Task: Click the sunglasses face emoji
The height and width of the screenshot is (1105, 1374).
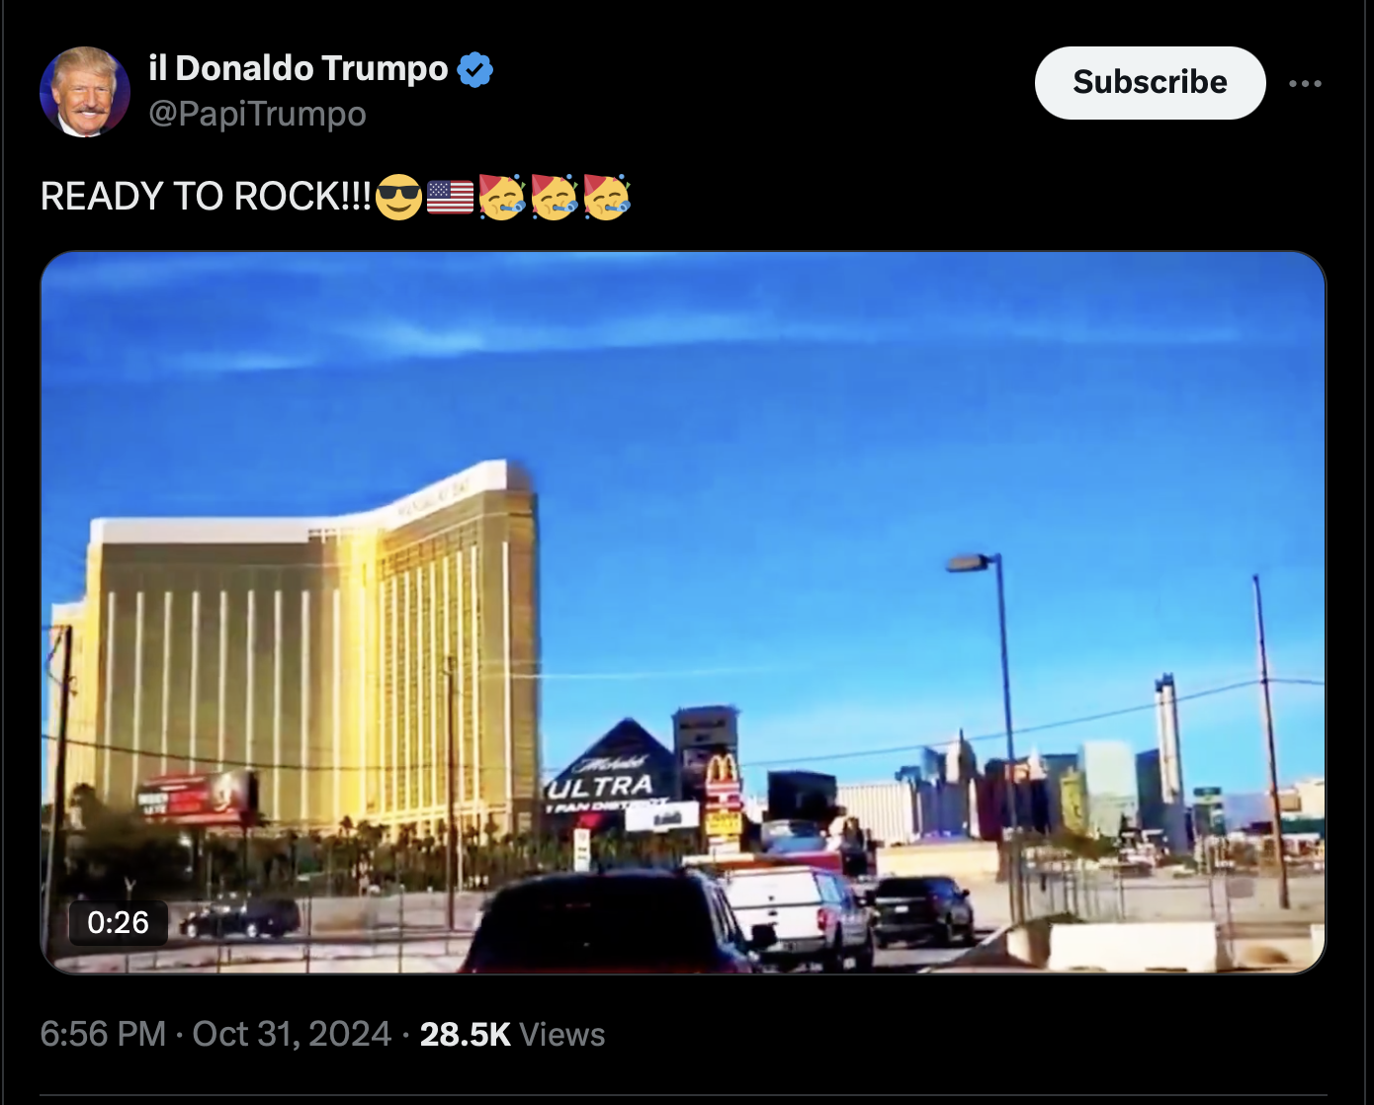Action: click(x=399, y=197)
